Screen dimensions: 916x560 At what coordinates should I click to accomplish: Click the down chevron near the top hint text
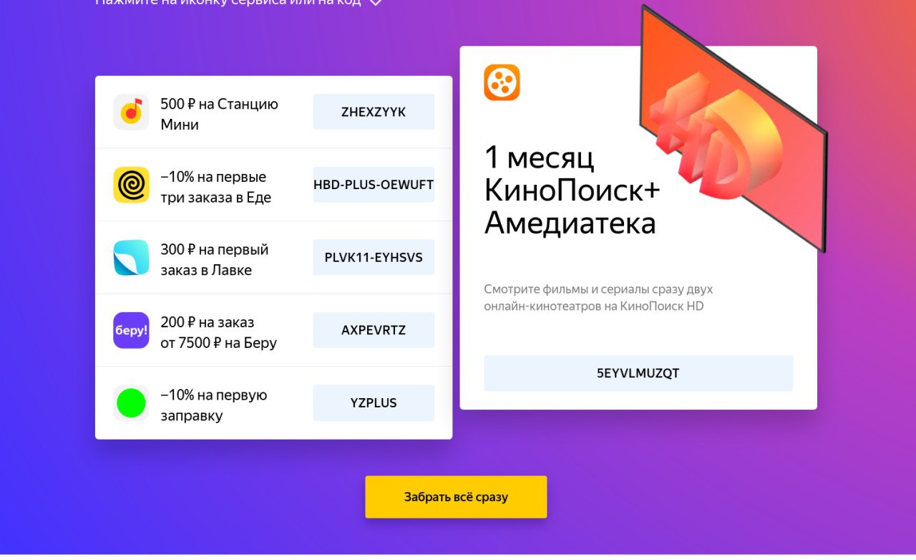point(376,3)
